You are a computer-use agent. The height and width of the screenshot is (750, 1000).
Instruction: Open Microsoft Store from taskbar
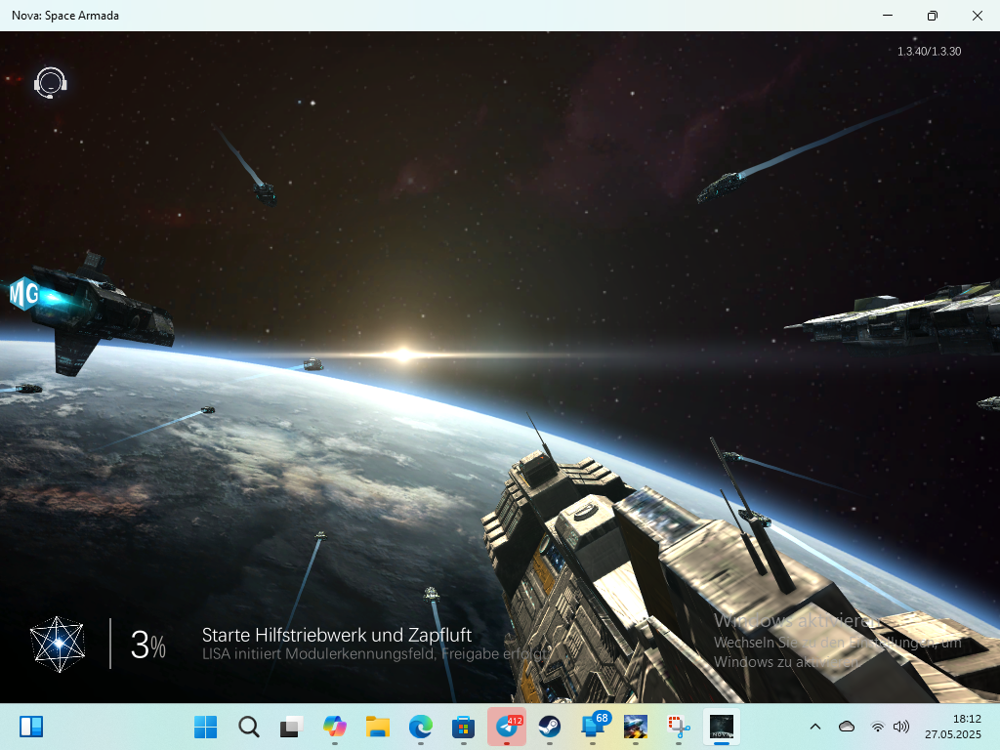pos(464,727)
